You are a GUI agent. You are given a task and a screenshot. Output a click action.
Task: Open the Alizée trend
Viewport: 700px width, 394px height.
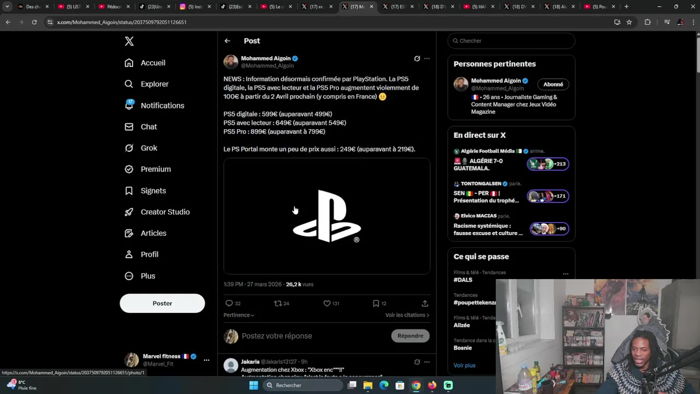pyautogui.click(x=462, y=325)
